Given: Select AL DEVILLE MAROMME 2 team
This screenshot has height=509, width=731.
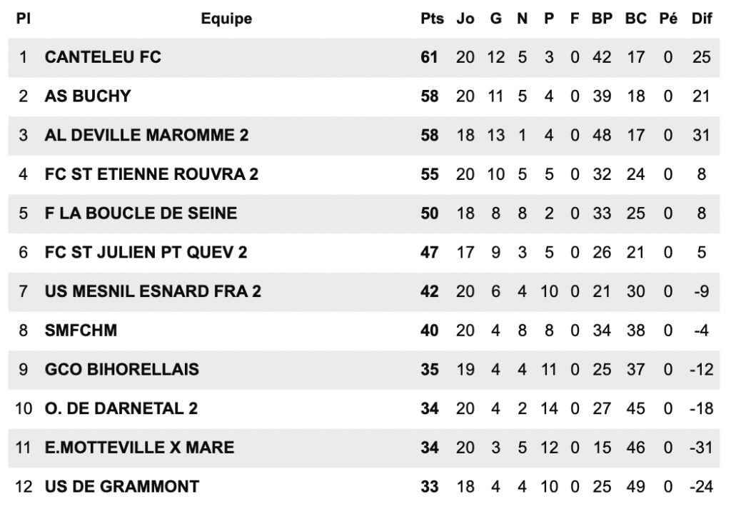Looking at the screenshot, I should click(146, 135).
